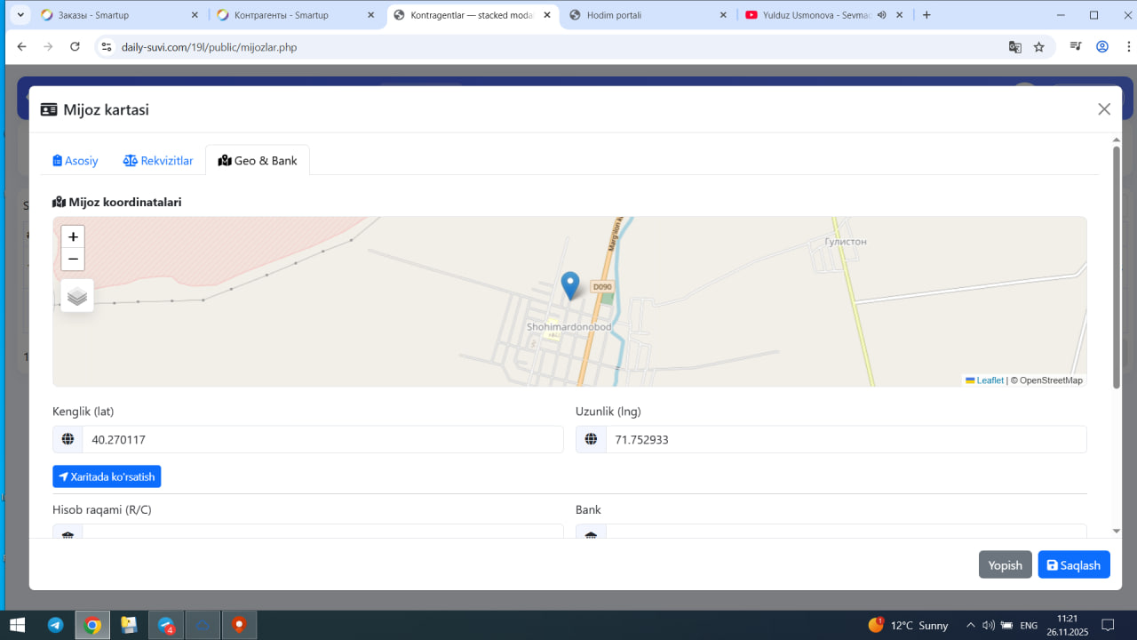This screenshot has height=640, width=1137.
Task: Bookmark this page with the star icon
Action: coord(1038,47)
